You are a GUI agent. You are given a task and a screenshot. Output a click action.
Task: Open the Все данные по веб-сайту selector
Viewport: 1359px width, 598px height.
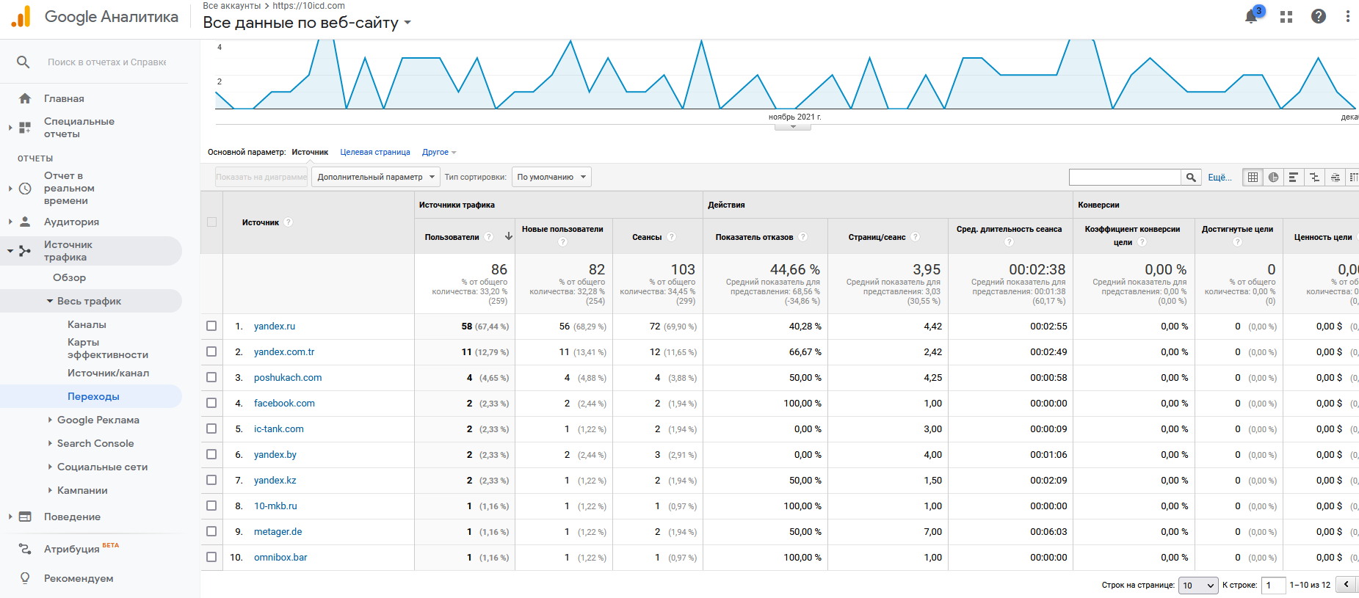[307, 23]
